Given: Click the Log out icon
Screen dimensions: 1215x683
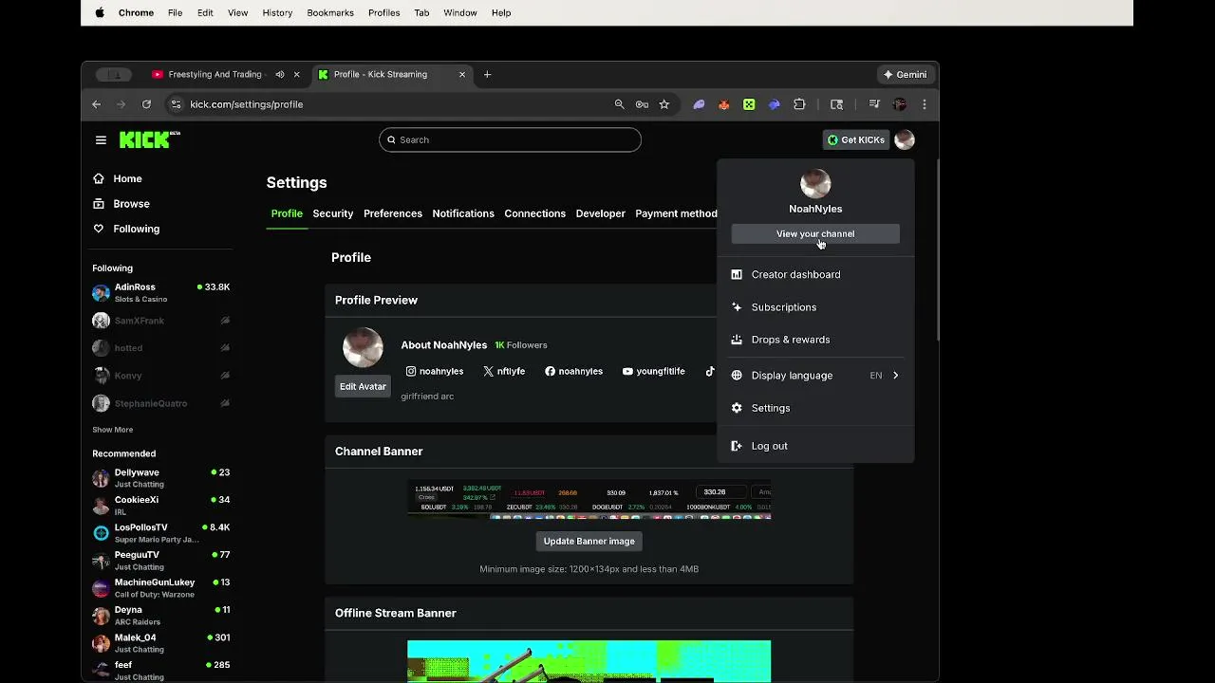Looking at the screenshot, I should pyautogui.click(x=737, y=446).
